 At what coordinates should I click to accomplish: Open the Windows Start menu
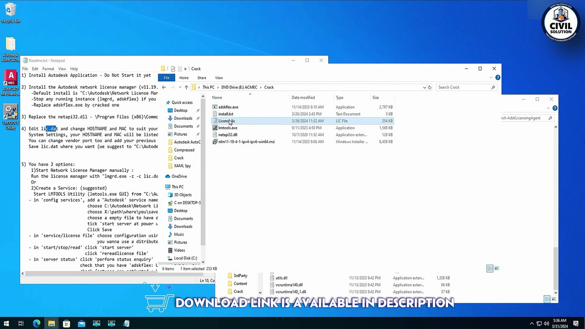[6, 324]
